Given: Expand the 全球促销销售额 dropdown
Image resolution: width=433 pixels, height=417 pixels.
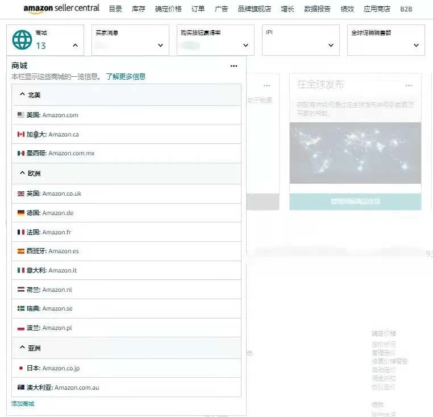Looking at the screenshot, I should coord(416,46).
